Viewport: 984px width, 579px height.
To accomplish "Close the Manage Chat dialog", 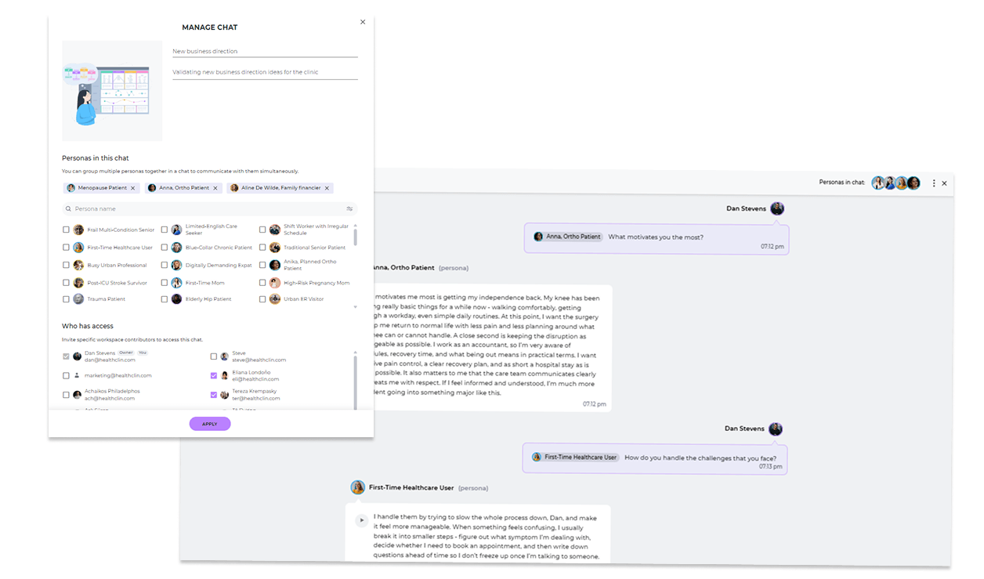I will tap(363, 22).
